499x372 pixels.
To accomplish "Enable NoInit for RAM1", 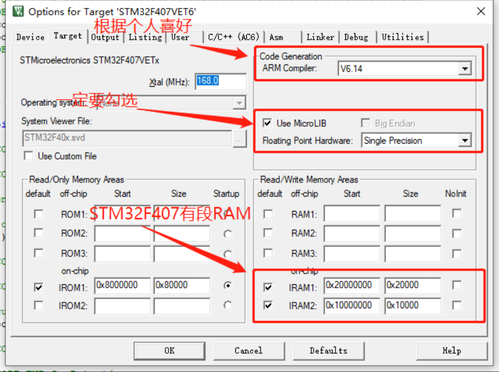I will pyautogui.click(x=457, y=213).
